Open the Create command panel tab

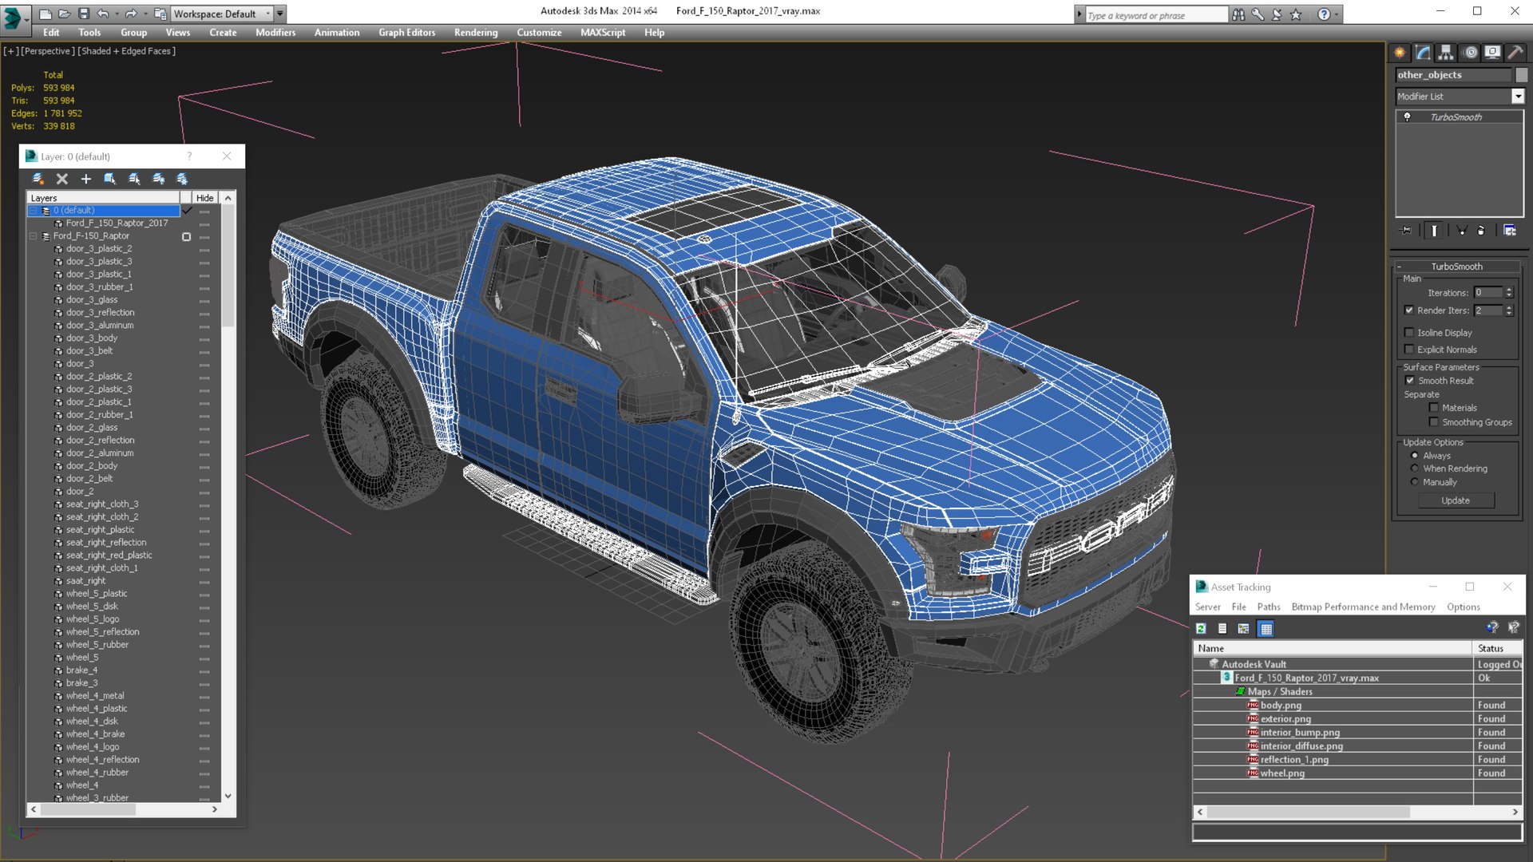(1400, 53)
